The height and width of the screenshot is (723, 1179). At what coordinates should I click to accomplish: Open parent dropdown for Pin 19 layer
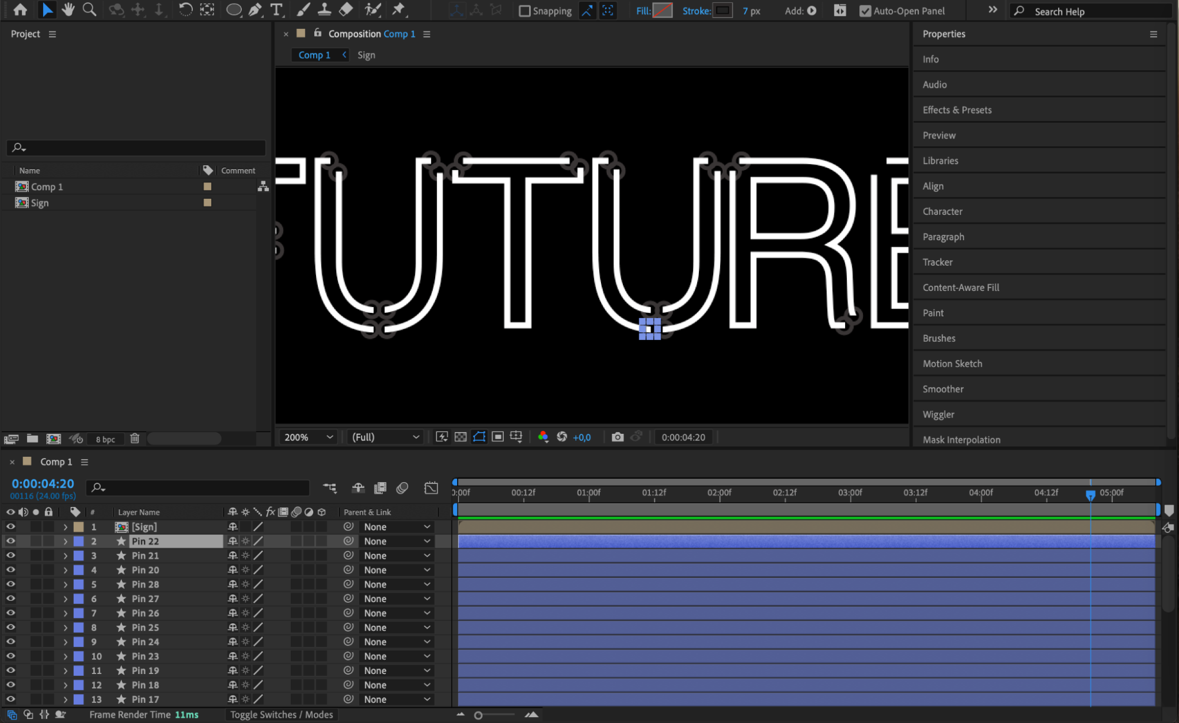[x=397, y=670]
